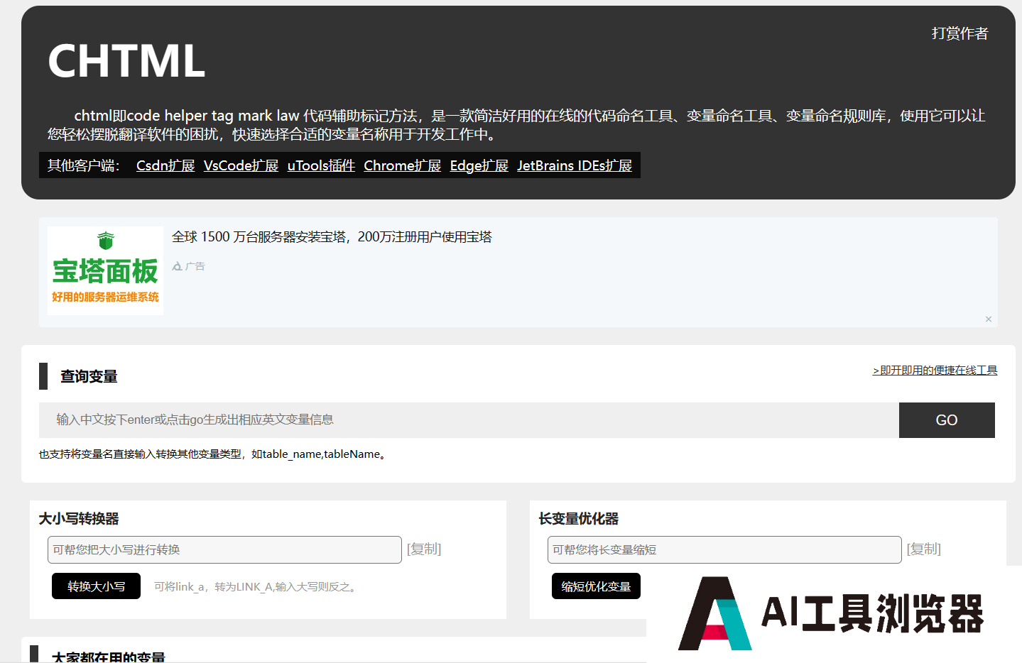The width and height of the screenshot is (1022, 663).
Task: Close the ad banner with the X
Action: tap(988, 319)
